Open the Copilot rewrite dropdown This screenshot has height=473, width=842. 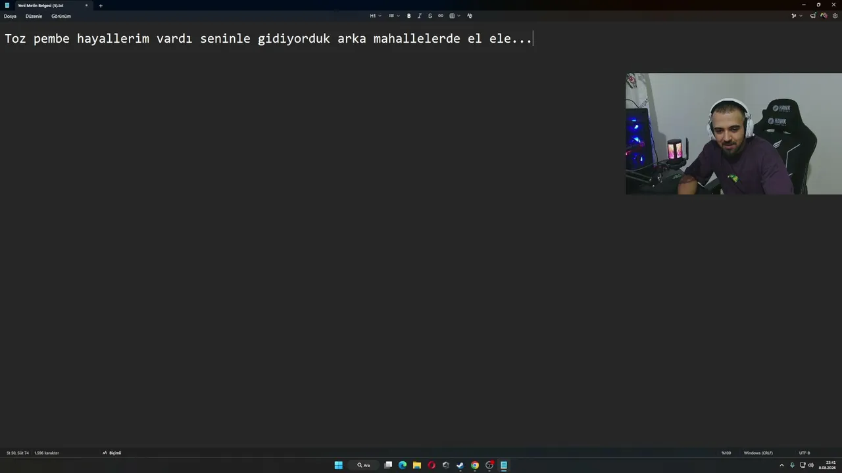(x=796, y=16)
